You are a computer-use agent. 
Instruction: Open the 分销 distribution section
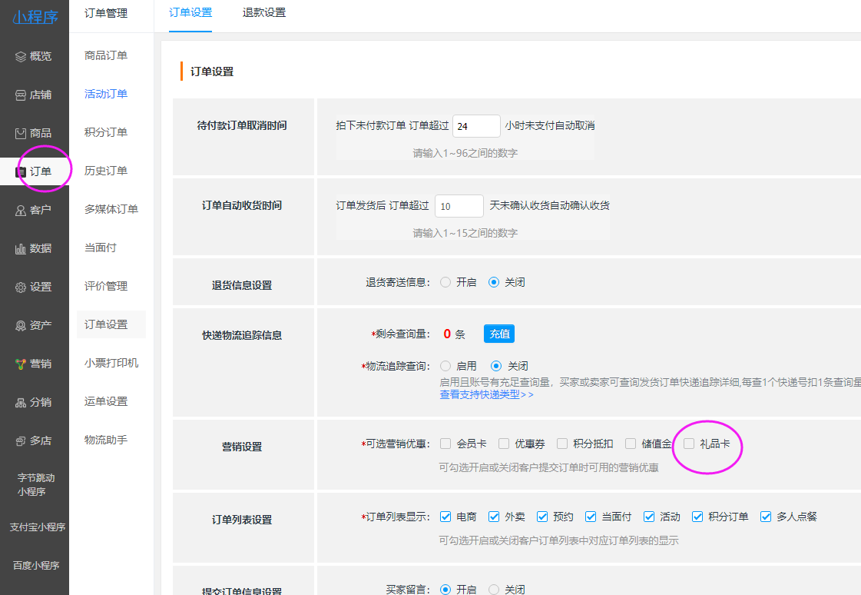34,401
